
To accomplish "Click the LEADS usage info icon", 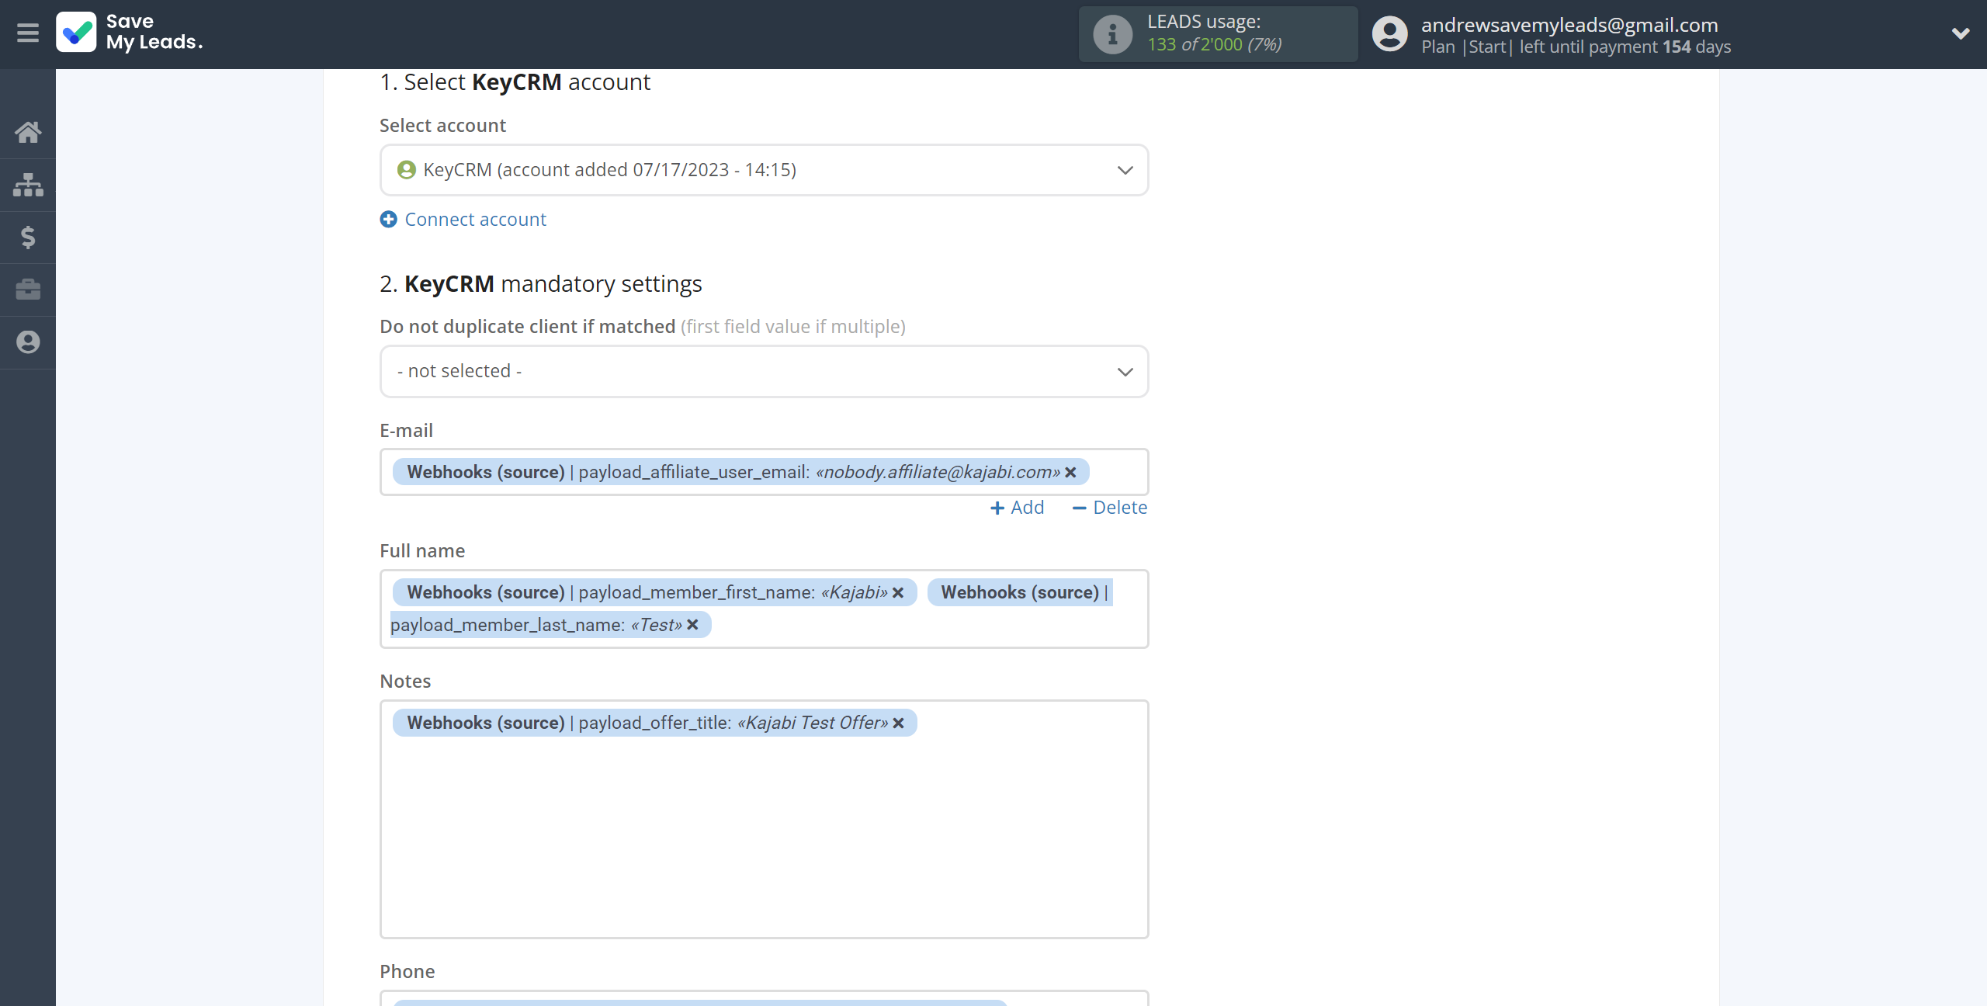I will (1112, 34).
